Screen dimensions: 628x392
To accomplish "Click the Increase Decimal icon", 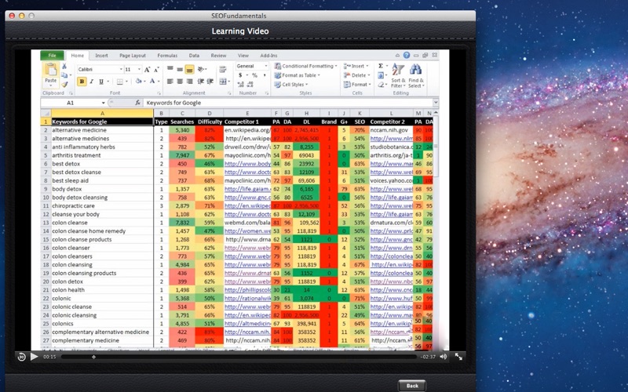I will point(240,85).
